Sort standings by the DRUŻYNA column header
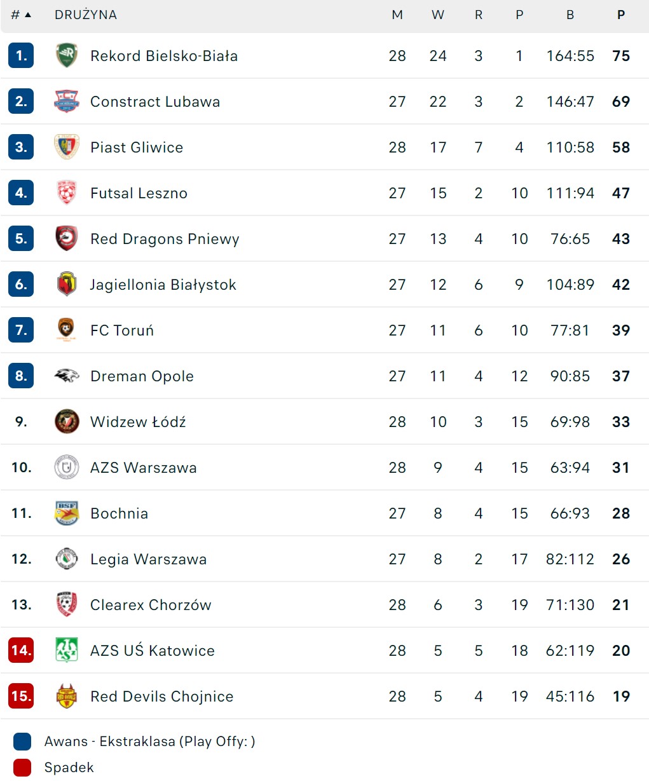 (86, 15)
